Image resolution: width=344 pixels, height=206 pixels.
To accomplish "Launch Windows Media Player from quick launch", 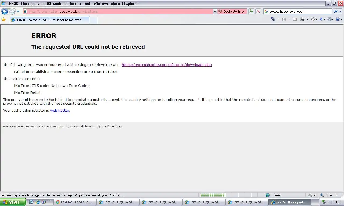I will click(44, 202).
